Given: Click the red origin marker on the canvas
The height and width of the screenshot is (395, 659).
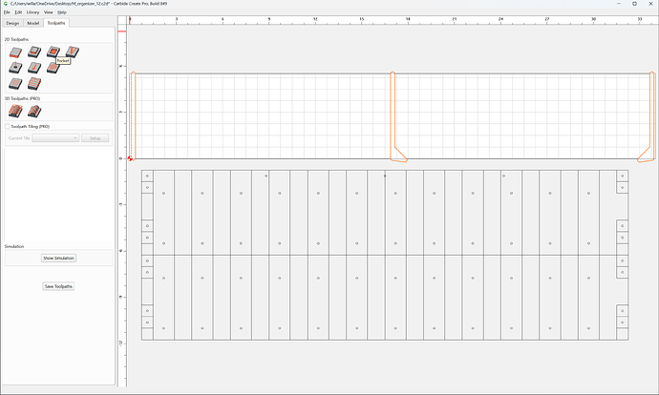Looking at the screenshot, I should pos(130,158).
